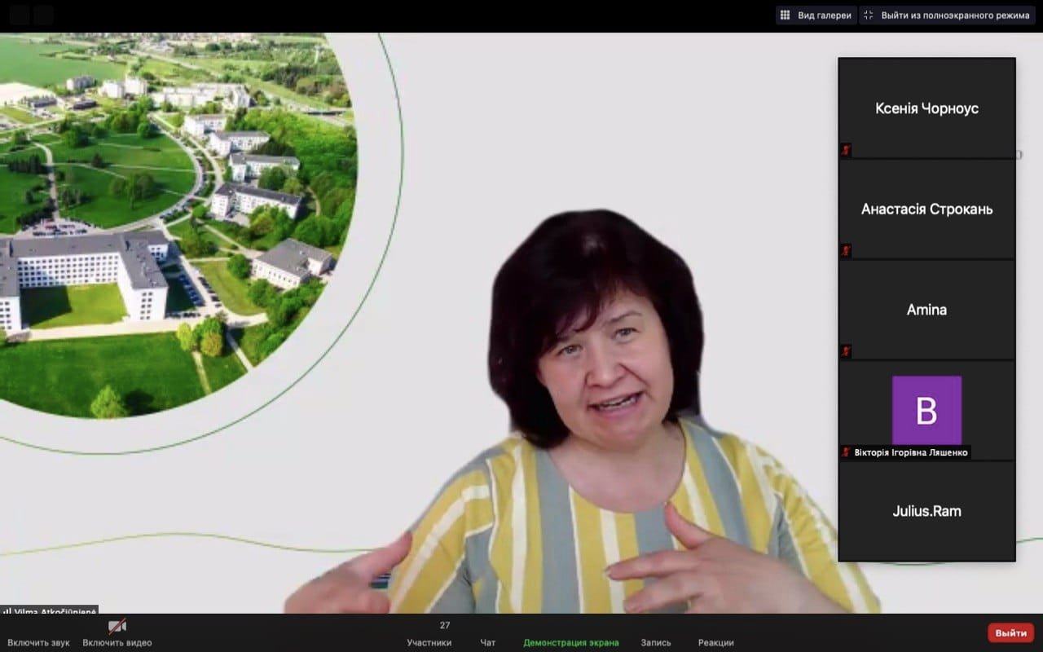This screenshot has height=652, width=1043.
Task: Click muted mic icon on Amina tile
Action: coord(846,351)
